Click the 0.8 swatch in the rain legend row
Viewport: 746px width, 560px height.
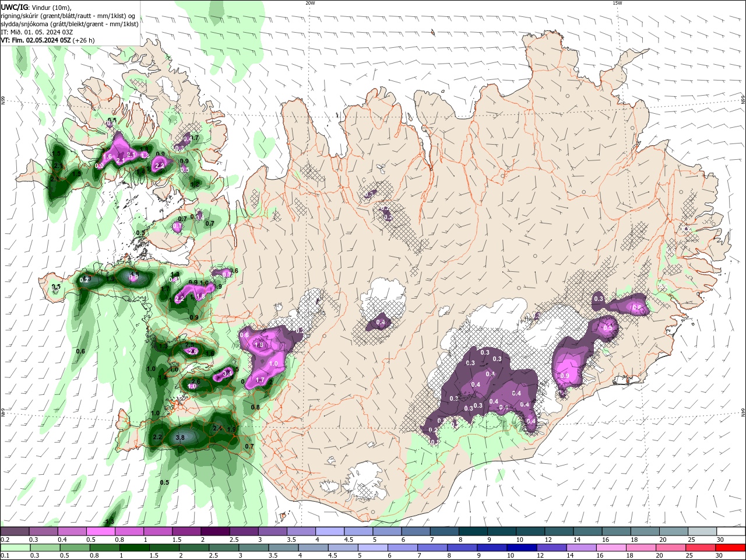click(104, 548)
